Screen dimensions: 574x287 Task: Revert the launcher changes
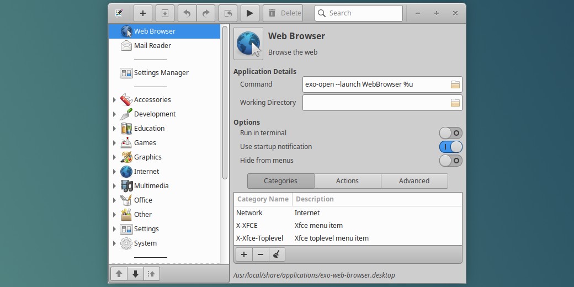point(228,13)
